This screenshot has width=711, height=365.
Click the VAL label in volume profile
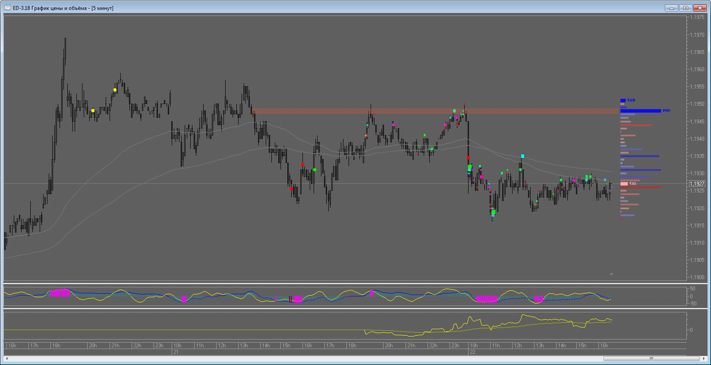point(633,183)
